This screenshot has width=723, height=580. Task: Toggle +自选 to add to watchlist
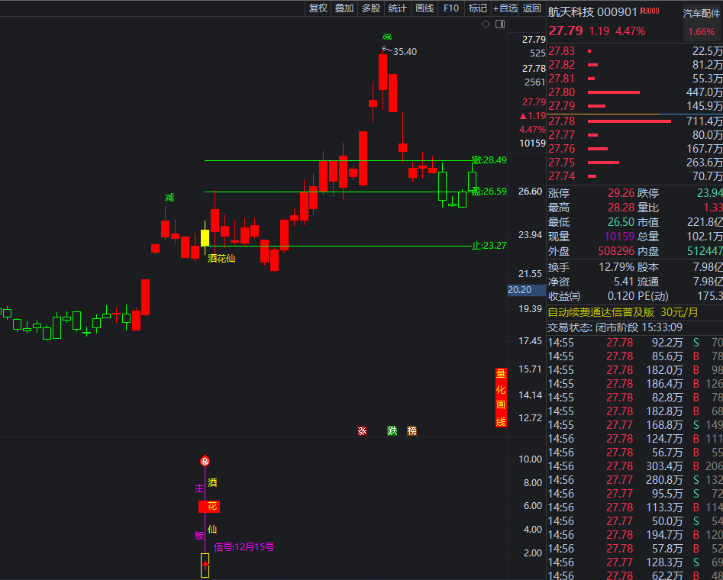pyautogui.click(x=505, y=8)
